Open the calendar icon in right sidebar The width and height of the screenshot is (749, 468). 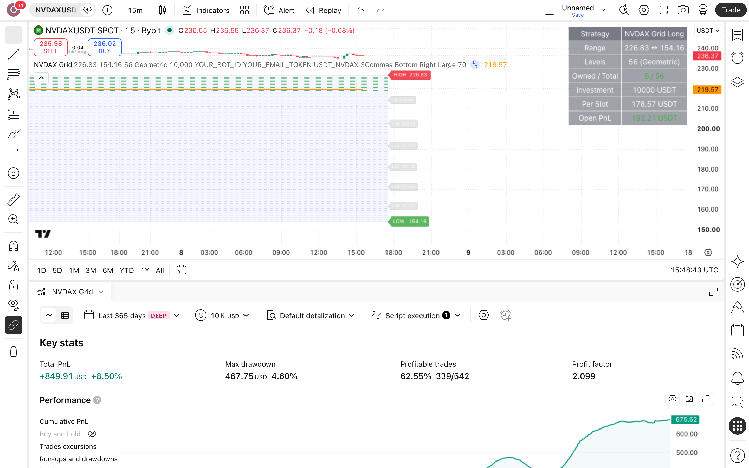point(737,330)
